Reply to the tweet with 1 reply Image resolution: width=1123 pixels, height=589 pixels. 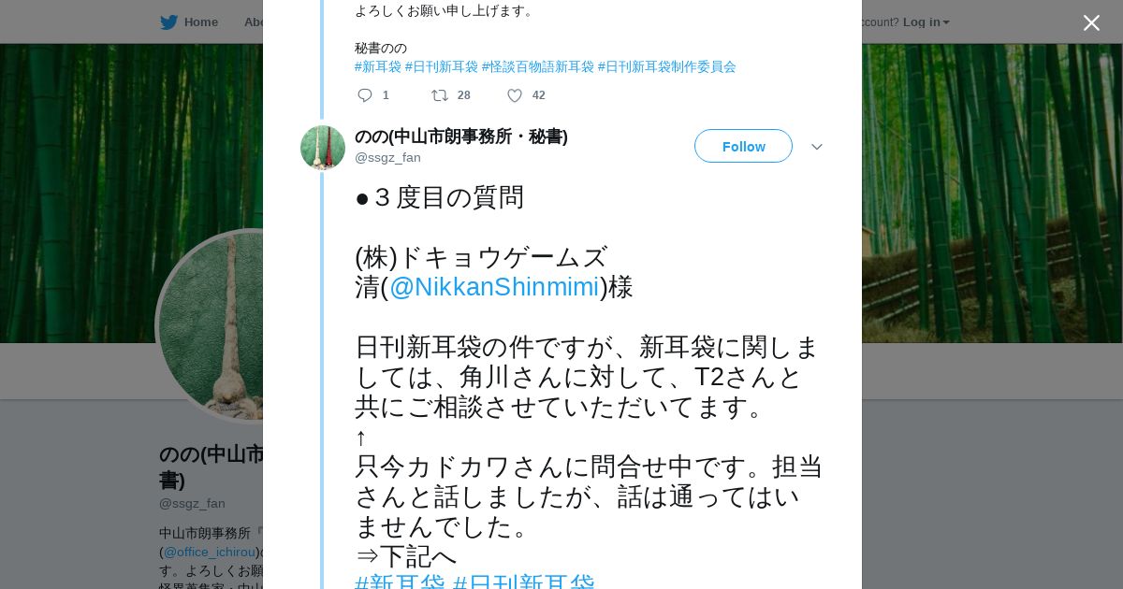tap(365, 95)
